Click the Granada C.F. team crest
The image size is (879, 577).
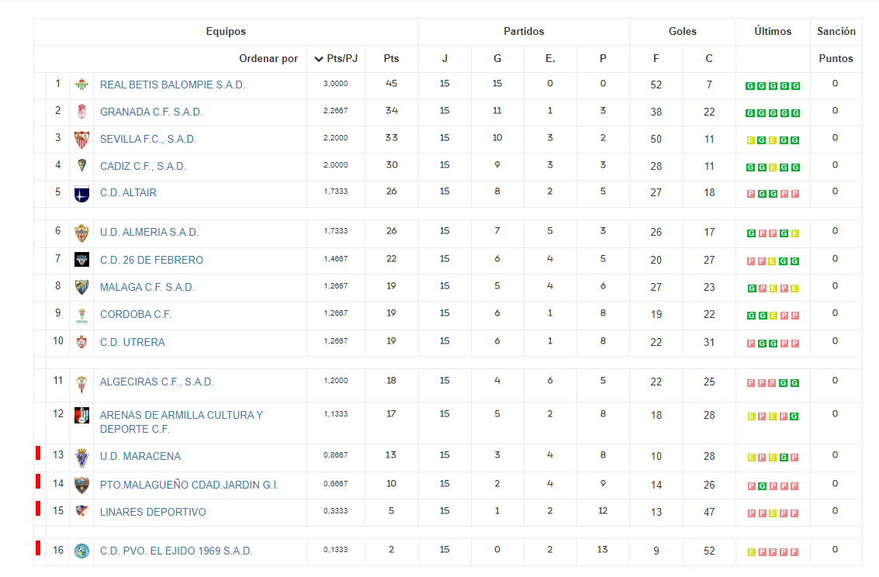(81, 112)
